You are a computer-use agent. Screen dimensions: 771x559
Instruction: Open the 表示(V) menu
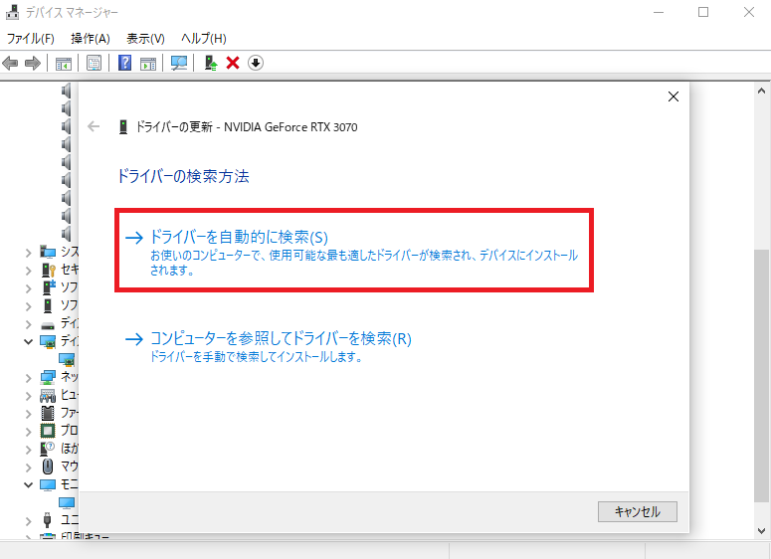pyautogui.click(x=145, y=39)
